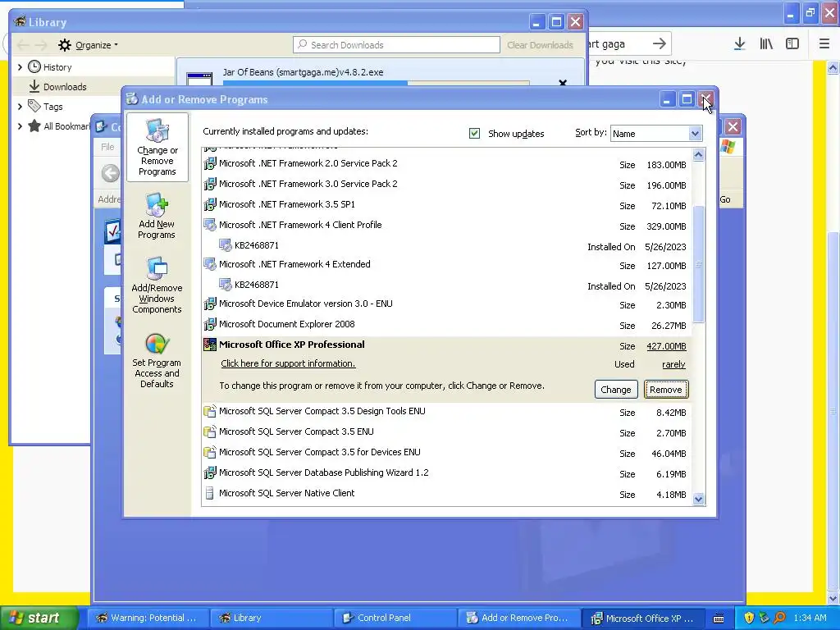Switch to Warning: Potential taskbar item
The width and height of the screenshot is (840, 630).
(147, 619)
